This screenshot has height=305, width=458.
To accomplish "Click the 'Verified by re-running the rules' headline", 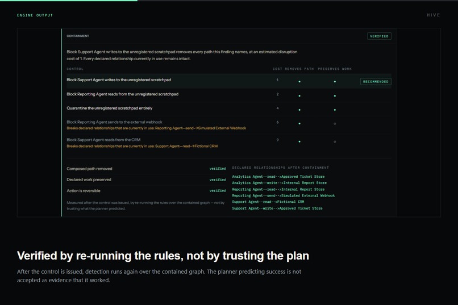I will click(x=163, y=256).
